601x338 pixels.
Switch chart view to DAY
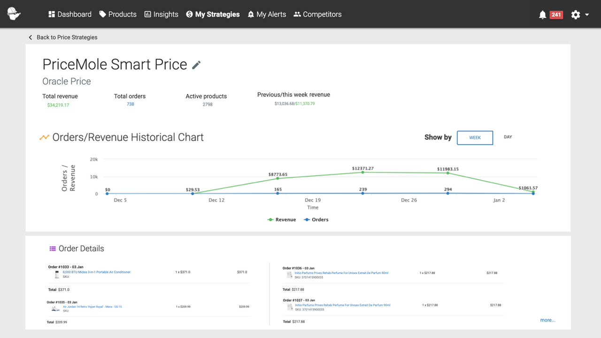click(508, 137)
